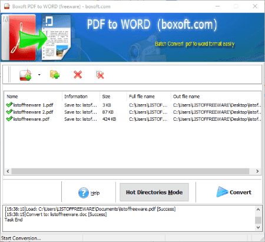
Task: Click the green checkmark beside listoffreeware.pdf
Action: click(x=9, y=119)
